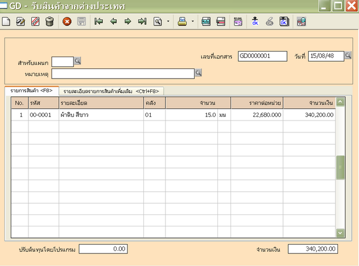Viewport: 359px width, 266px height.
Task: Switch to the รายการสินค้า <F8> tab
Action: [31, 91]
